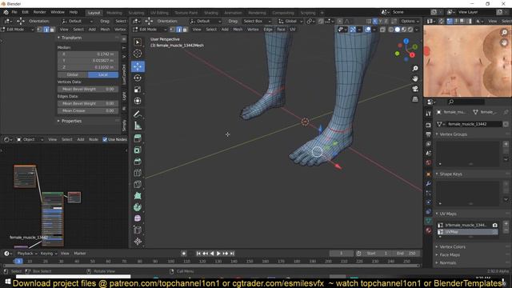Viewport: 512px width, 288px height.
Task: Select the Scale tool in the viewport toolbar
Action: point(138,90)
